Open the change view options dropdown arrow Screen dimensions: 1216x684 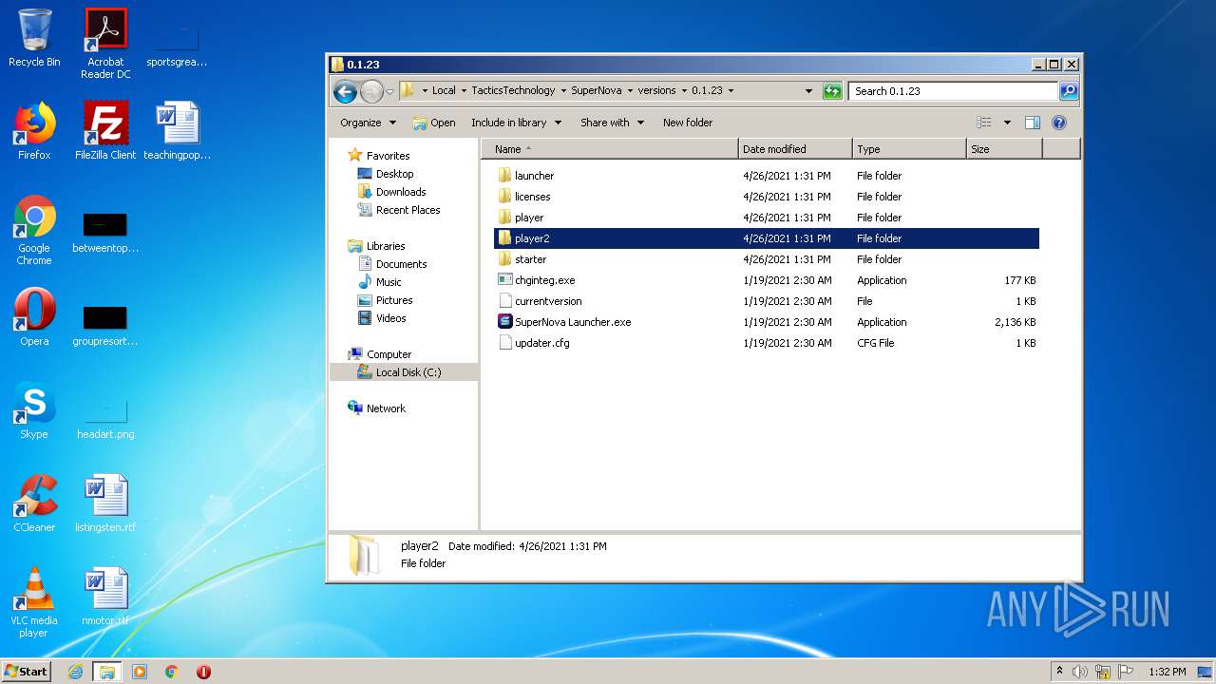(1007, 123)
